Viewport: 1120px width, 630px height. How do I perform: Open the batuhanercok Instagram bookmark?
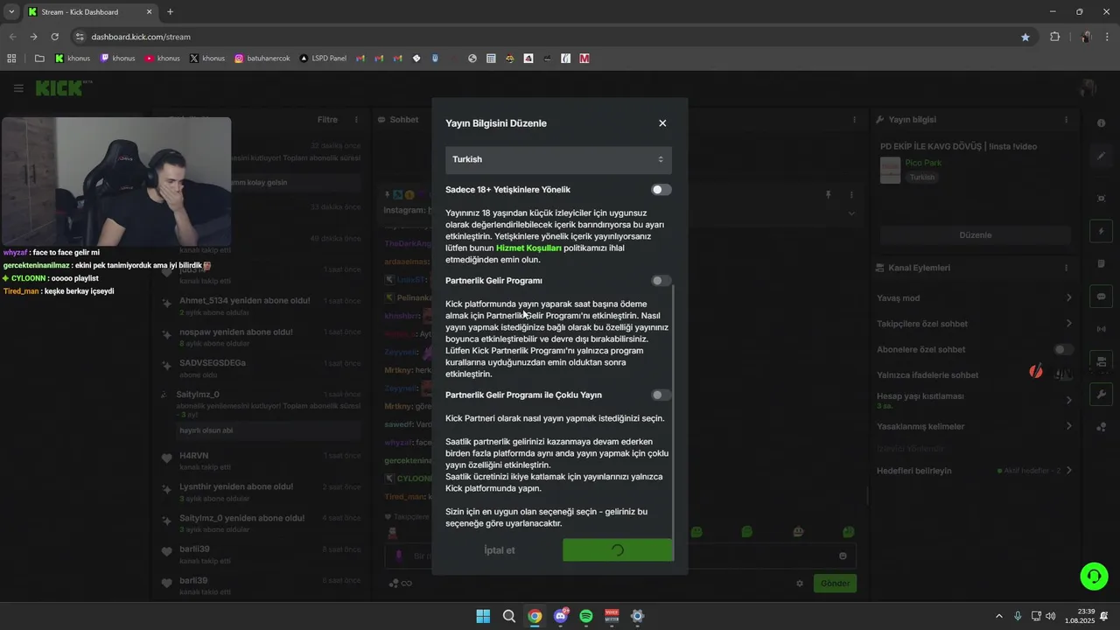click(x=262, y=59)
